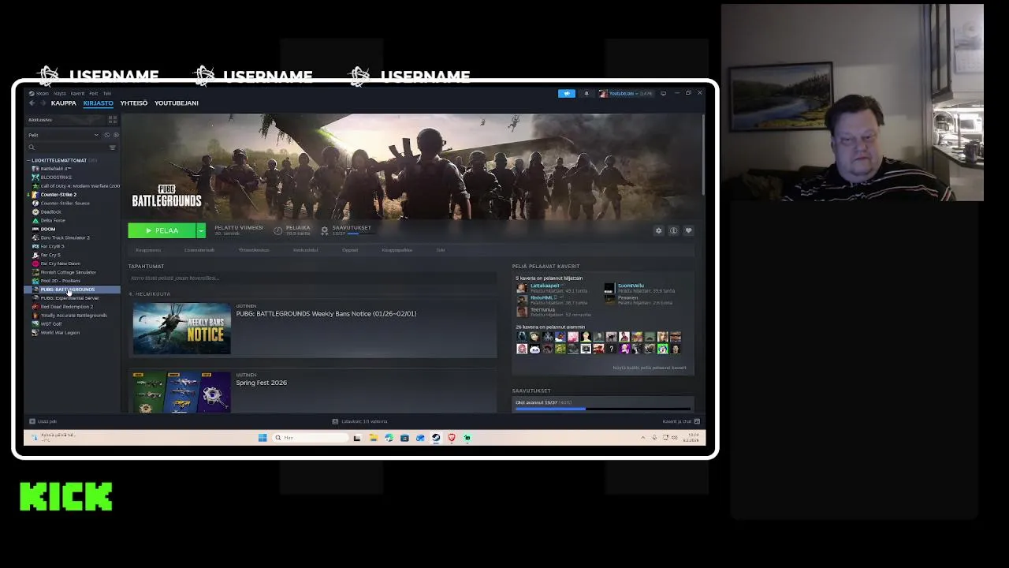Select BLOODSTRIKE in library list
Screen dimensions: 1009x568
pyautogui.click(x=56, y=177)
